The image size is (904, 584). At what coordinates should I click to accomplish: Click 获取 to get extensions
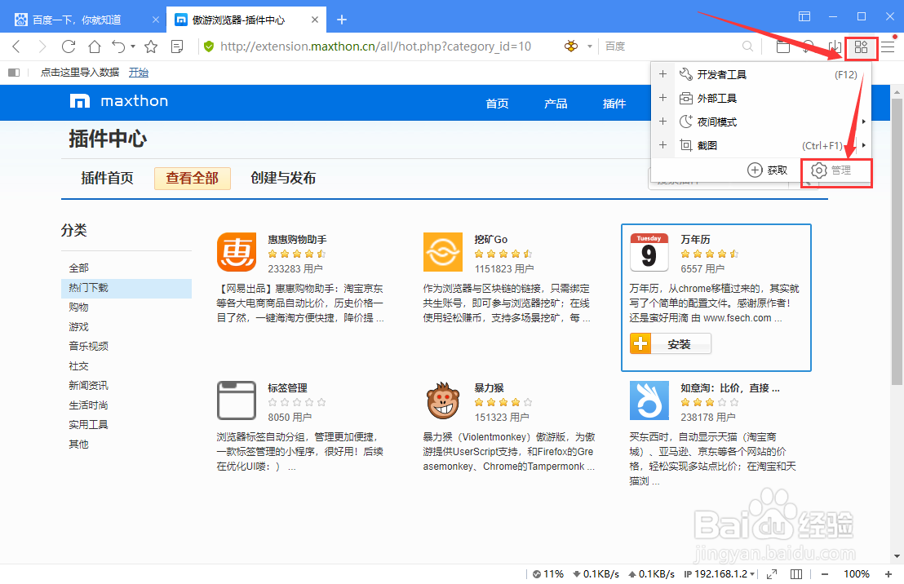click(x=768, y=170)
